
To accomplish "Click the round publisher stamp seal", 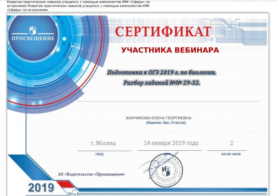I will 166,170.
